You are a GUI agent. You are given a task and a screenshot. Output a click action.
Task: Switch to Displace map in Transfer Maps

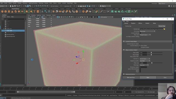(133, 23)
